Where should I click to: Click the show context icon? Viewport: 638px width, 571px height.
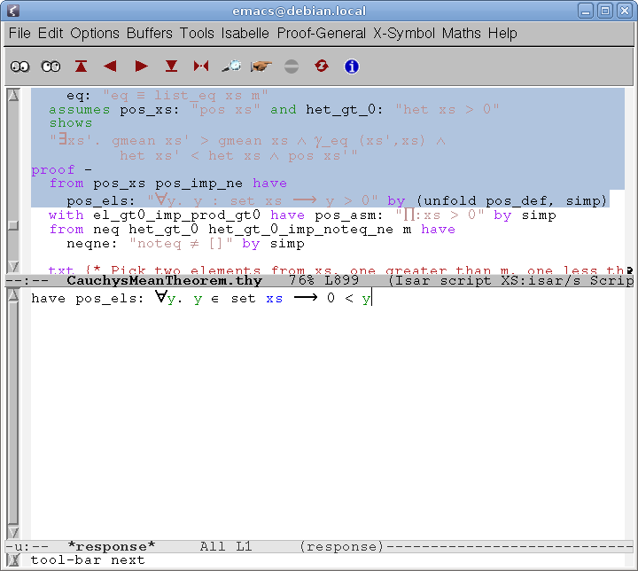[x=51, y=66]
